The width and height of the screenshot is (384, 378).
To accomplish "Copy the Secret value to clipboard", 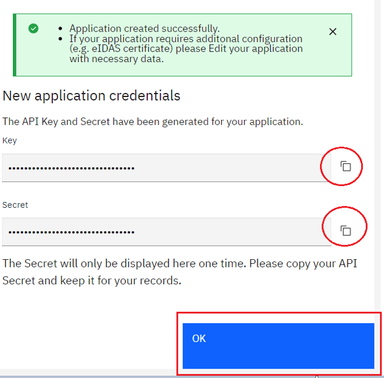I will (345, 231).
